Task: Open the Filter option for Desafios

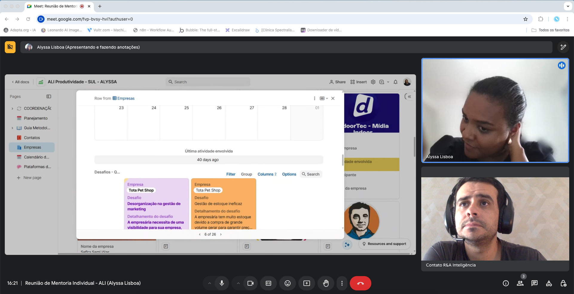Action: point(231,174)
